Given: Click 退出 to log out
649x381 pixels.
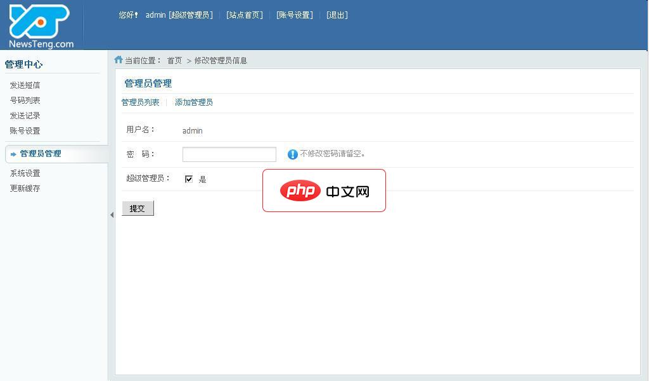Looking at the screenshot, I should click(337, 15).
